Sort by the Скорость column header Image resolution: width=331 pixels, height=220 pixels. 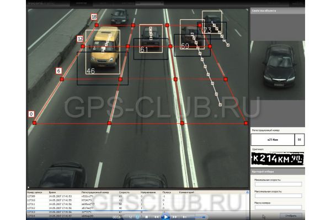[x=124, y=192]
